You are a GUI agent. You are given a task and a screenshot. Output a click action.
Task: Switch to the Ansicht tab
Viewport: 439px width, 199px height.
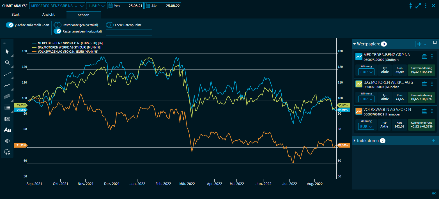(49, 15)
